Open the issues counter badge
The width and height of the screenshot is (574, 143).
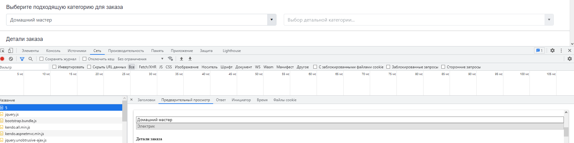click(539, 50)
